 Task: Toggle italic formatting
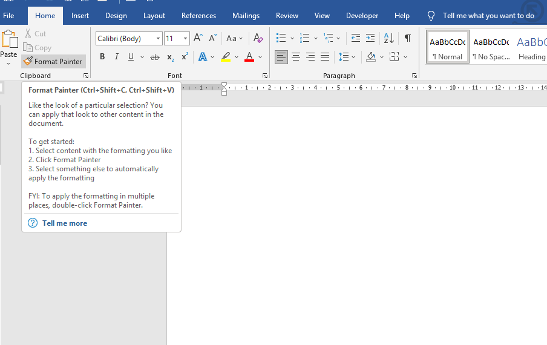click(x=117, y=57)
